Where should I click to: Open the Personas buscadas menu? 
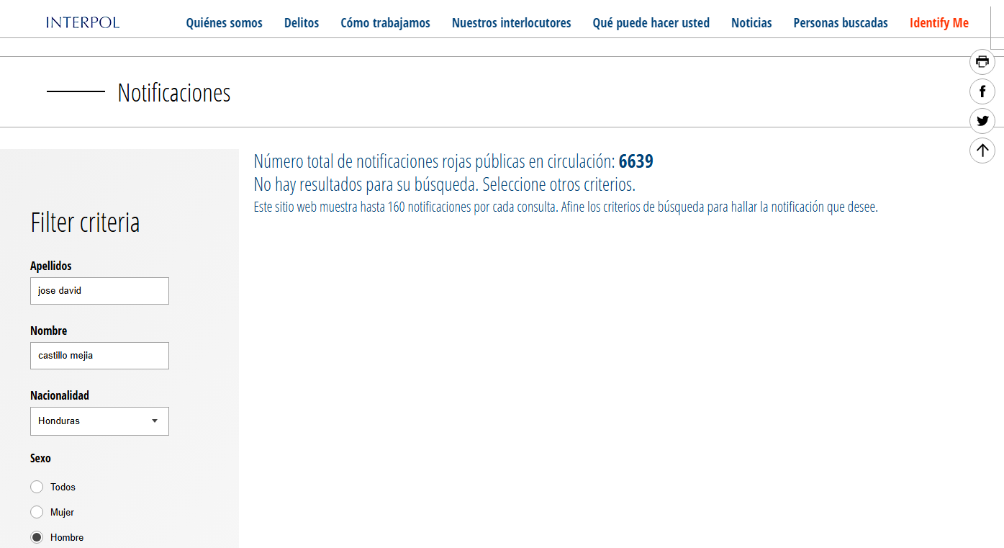[841, 23]
